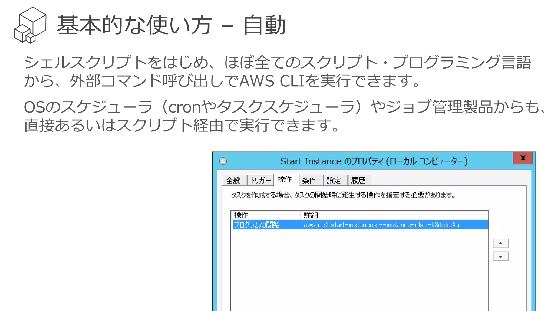Open the 全般 tab
The height and width of the screenshot is (311, 554).
235,180
